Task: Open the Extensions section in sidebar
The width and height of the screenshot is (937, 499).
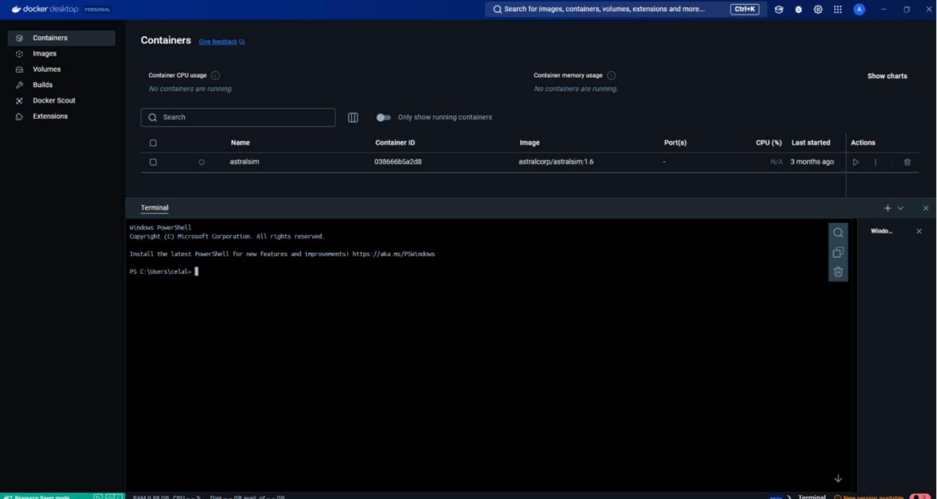Action: tap(61, 117)
